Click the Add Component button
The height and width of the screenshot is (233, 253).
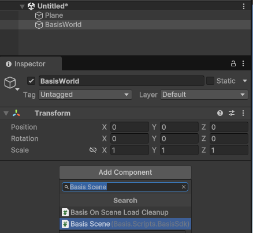click(125, 172)
